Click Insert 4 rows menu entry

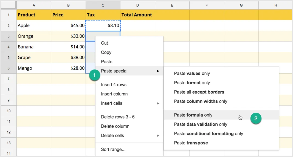click(114, 85)
